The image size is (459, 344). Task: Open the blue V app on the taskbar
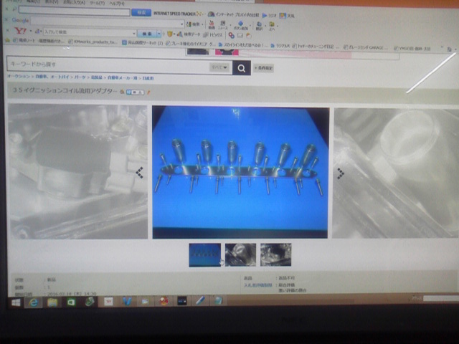(127, 301)
